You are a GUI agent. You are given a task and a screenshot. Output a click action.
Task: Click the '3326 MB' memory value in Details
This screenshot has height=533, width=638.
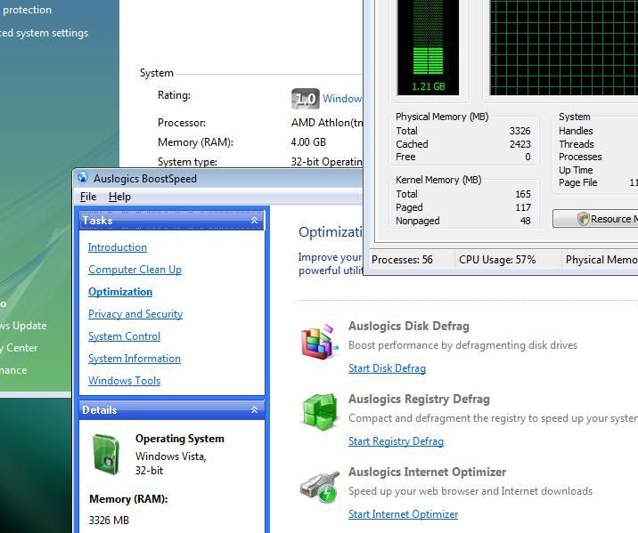(109, 521)
